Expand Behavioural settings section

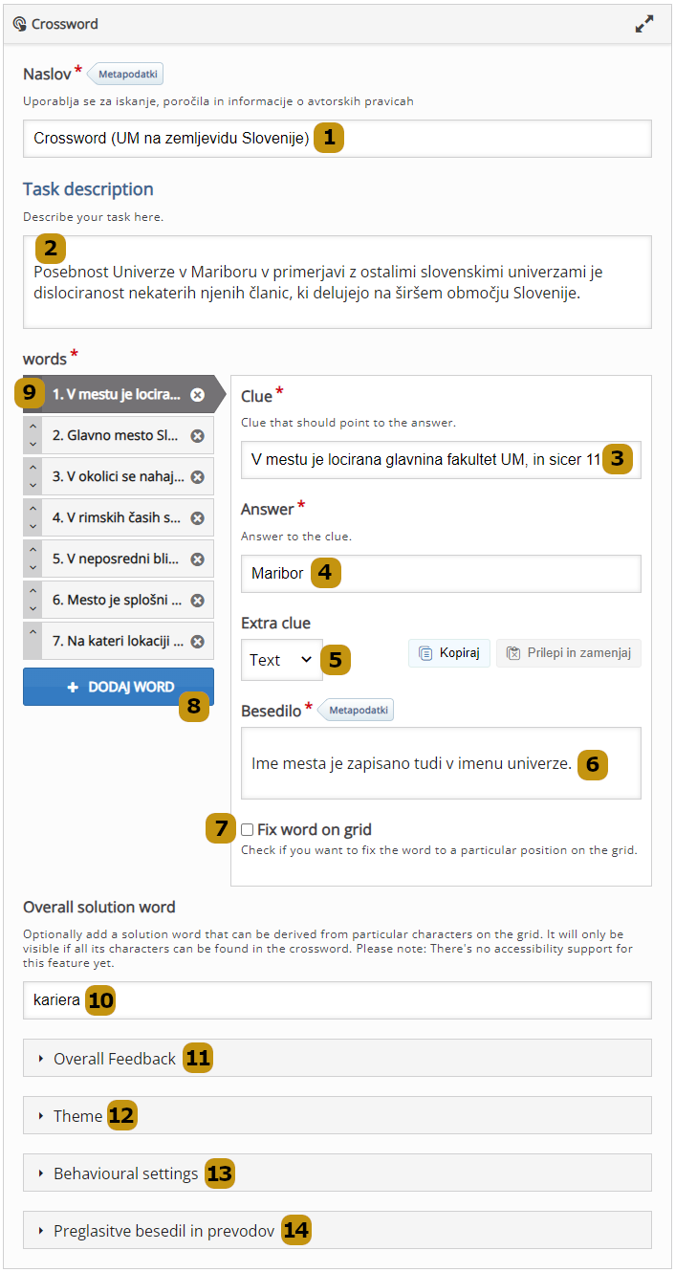pyautogui.click(x=125, y=1173)
